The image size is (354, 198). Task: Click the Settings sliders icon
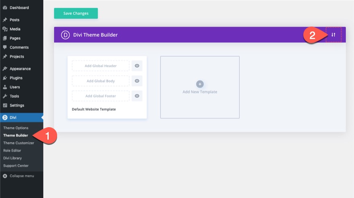tap(5, 105)
